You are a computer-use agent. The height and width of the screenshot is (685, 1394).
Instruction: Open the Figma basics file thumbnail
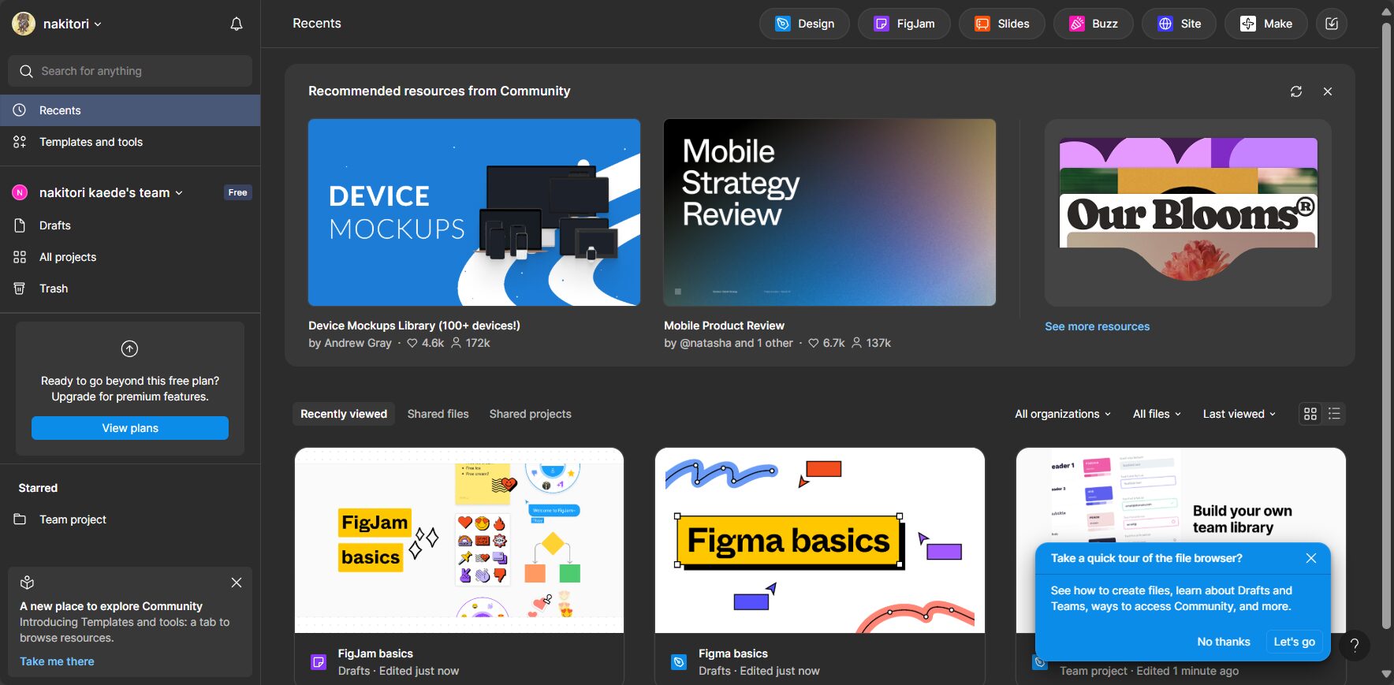point(820,541)
